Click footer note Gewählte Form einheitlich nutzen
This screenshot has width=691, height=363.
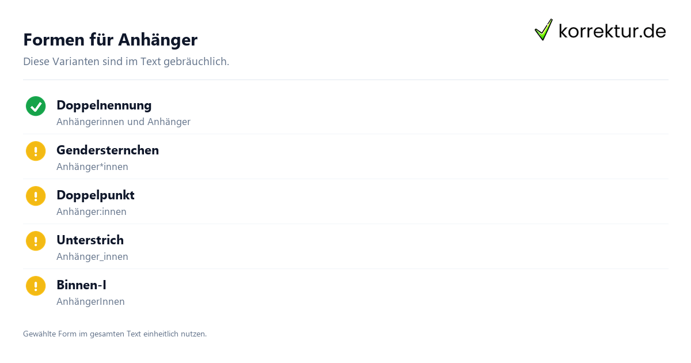115,334
